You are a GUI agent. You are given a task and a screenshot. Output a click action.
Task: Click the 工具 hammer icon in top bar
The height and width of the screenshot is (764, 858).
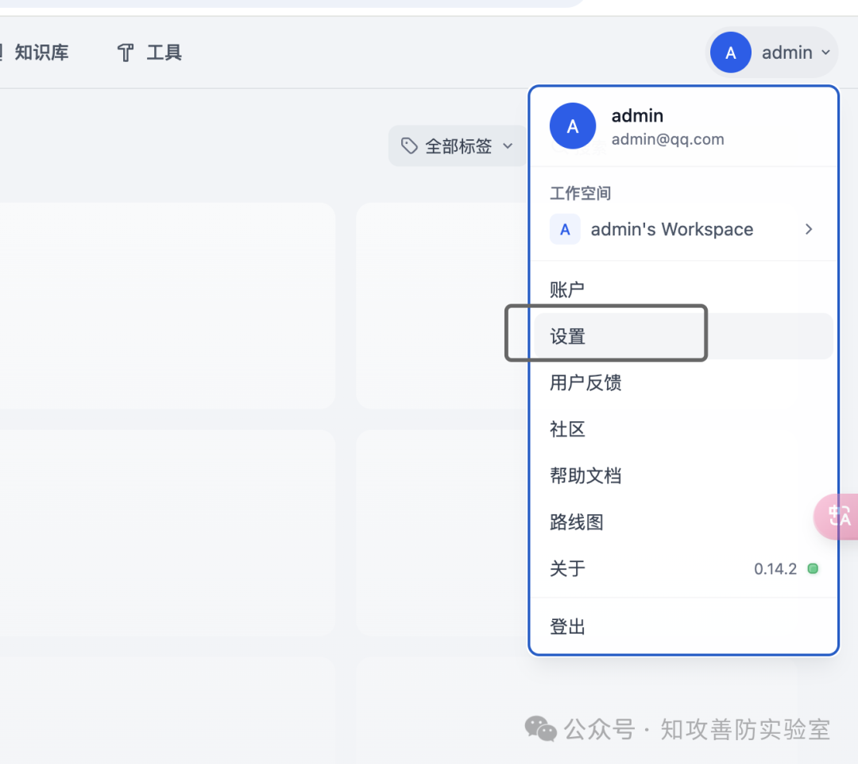125,52
